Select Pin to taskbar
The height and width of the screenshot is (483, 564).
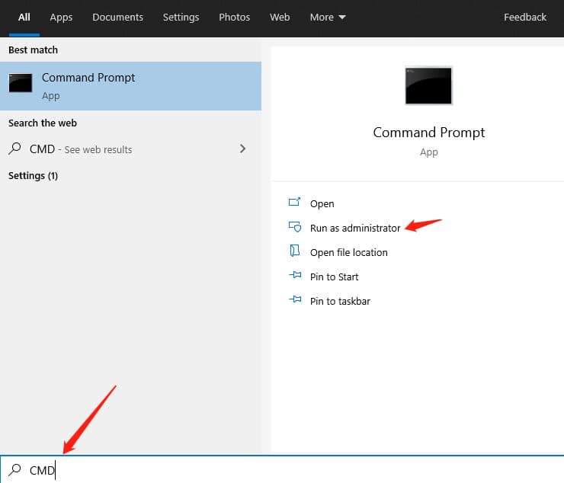pos(340,302)
